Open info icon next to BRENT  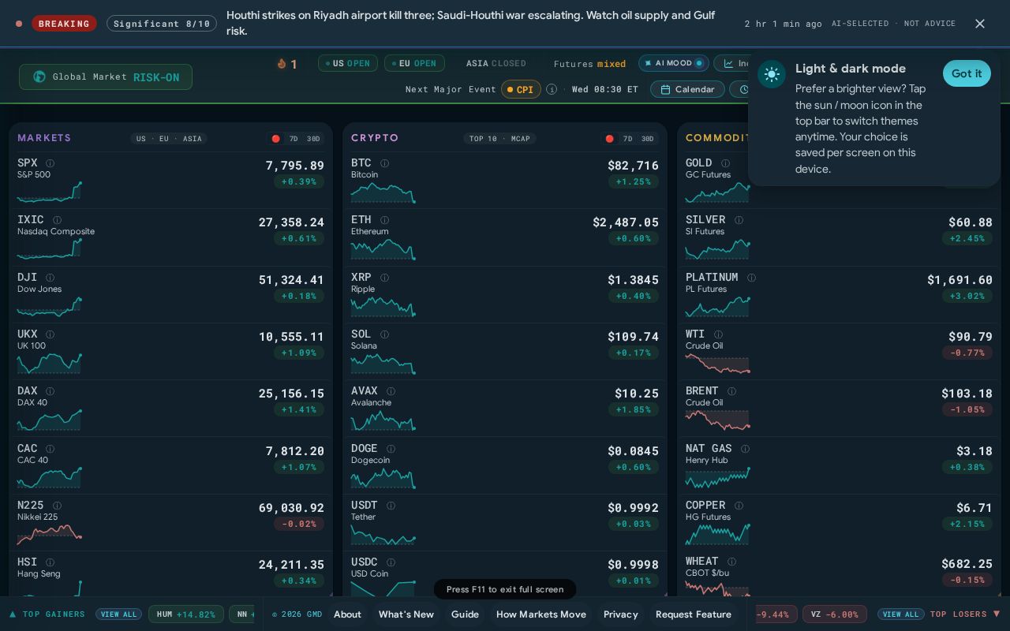pos(731,391)
